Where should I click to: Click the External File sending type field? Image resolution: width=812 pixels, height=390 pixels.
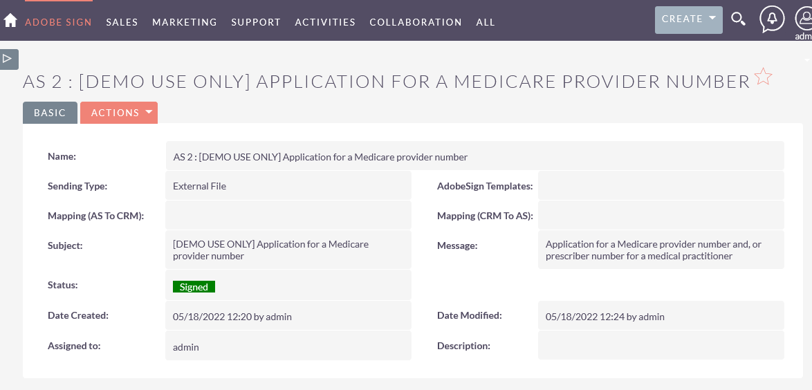(288, 186)
